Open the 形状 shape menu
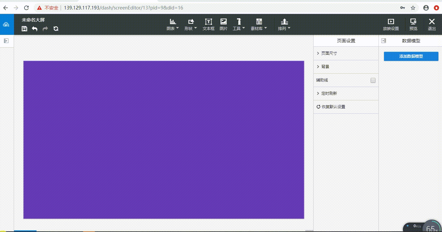Screen dimensions: 442x232 tap(191, 25)
